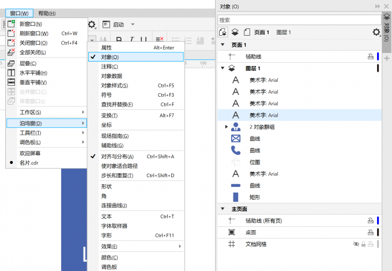Click the numbered list icon in text toolbar

pyautogui.click(x=188, y=40)
